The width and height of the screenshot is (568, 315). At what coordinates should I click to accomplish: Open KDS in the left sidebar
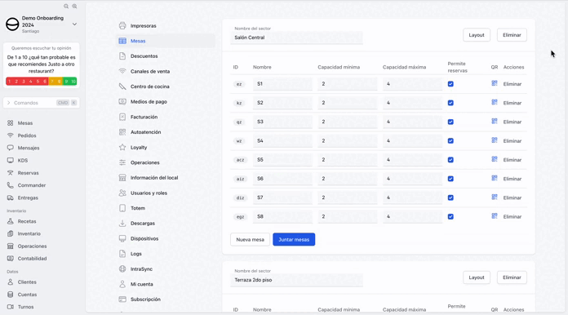[23, 161]
